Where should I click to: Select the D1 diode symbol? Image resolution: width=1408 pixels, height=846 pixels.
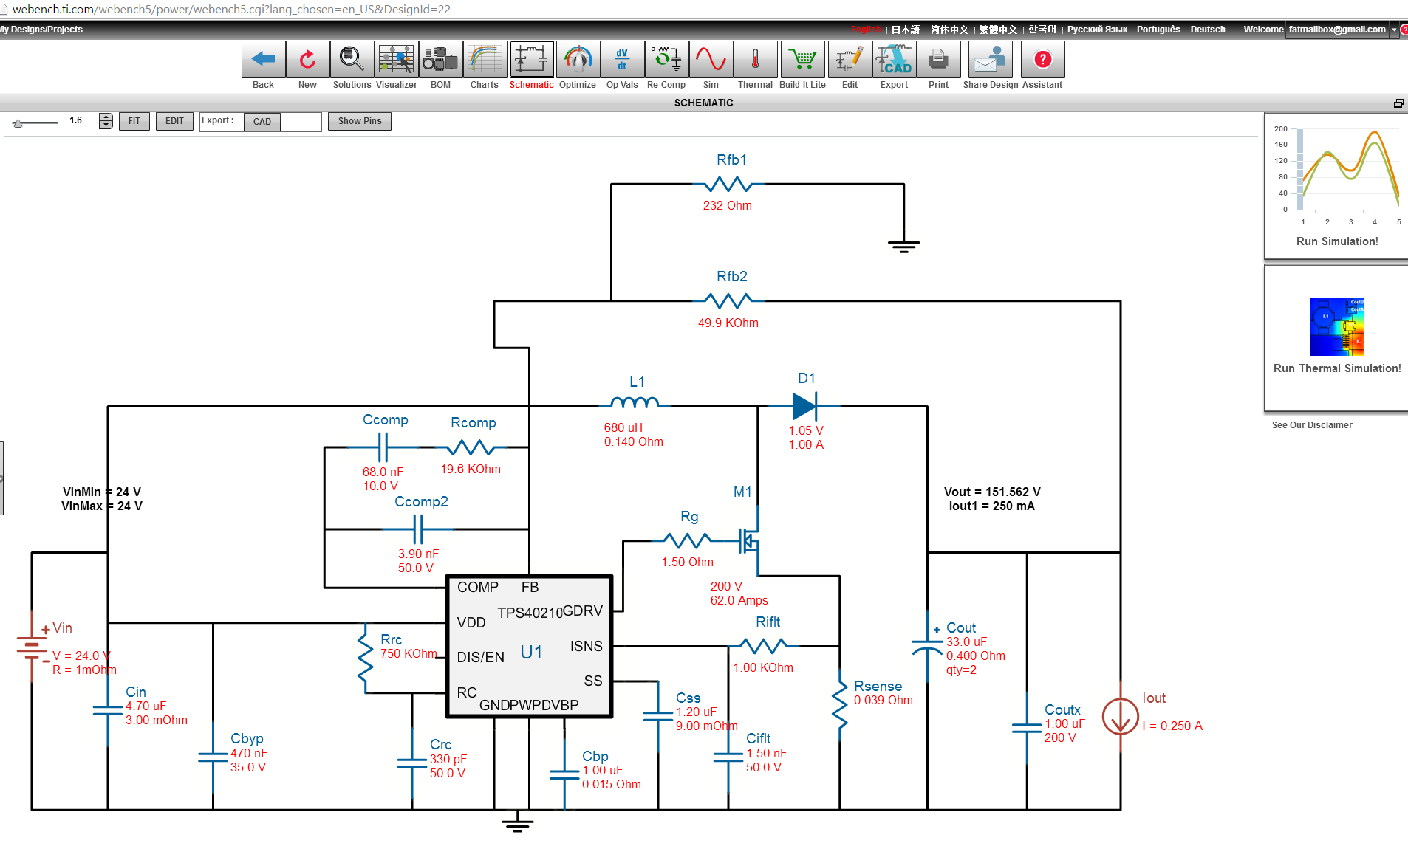pyautogui.click(x=804, y=406)
